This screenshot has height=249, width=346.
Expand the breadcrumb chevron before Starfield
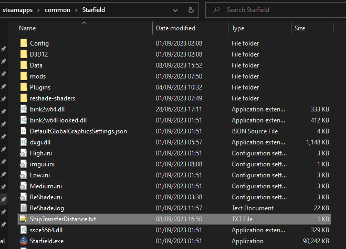pos(77,10)
